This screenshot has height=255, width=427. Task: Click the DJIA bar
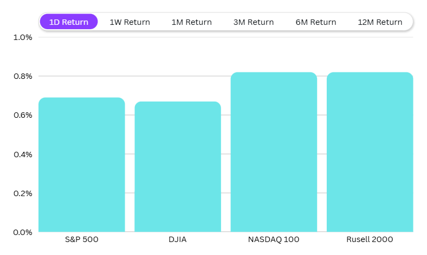pyautogui.click(x=178, y=166)
